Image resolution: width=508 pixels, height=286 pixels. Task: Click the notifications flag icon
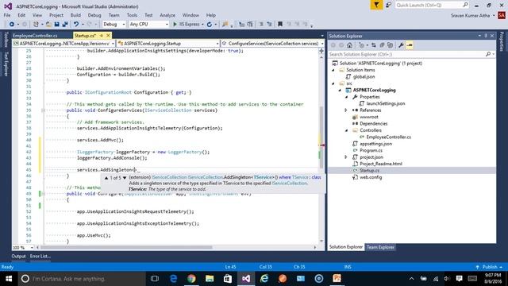click(376, 5)
